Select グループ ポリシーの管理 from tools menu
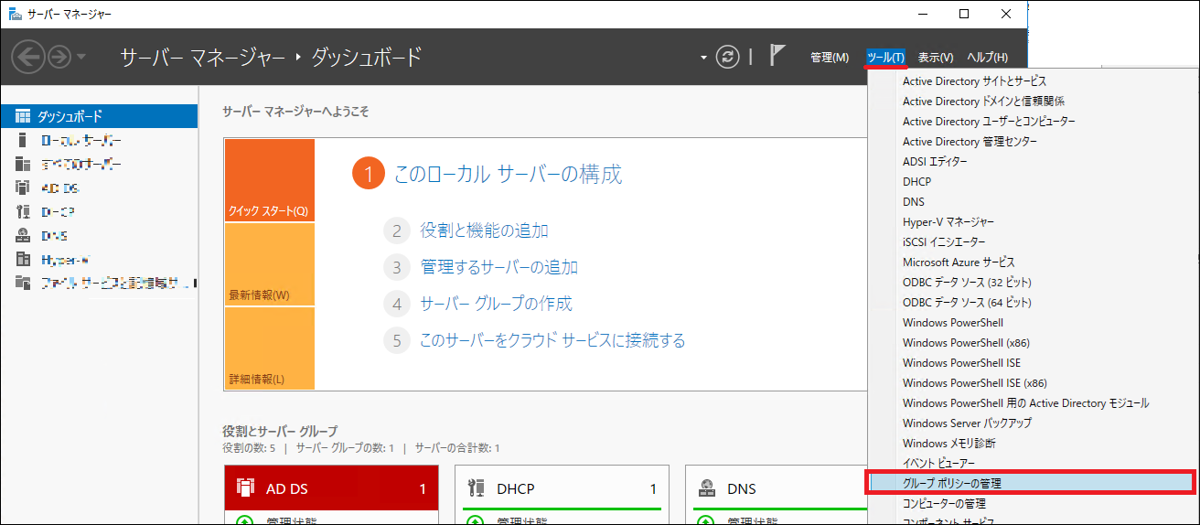This screenshot has width=1200, height=525. 952,483
